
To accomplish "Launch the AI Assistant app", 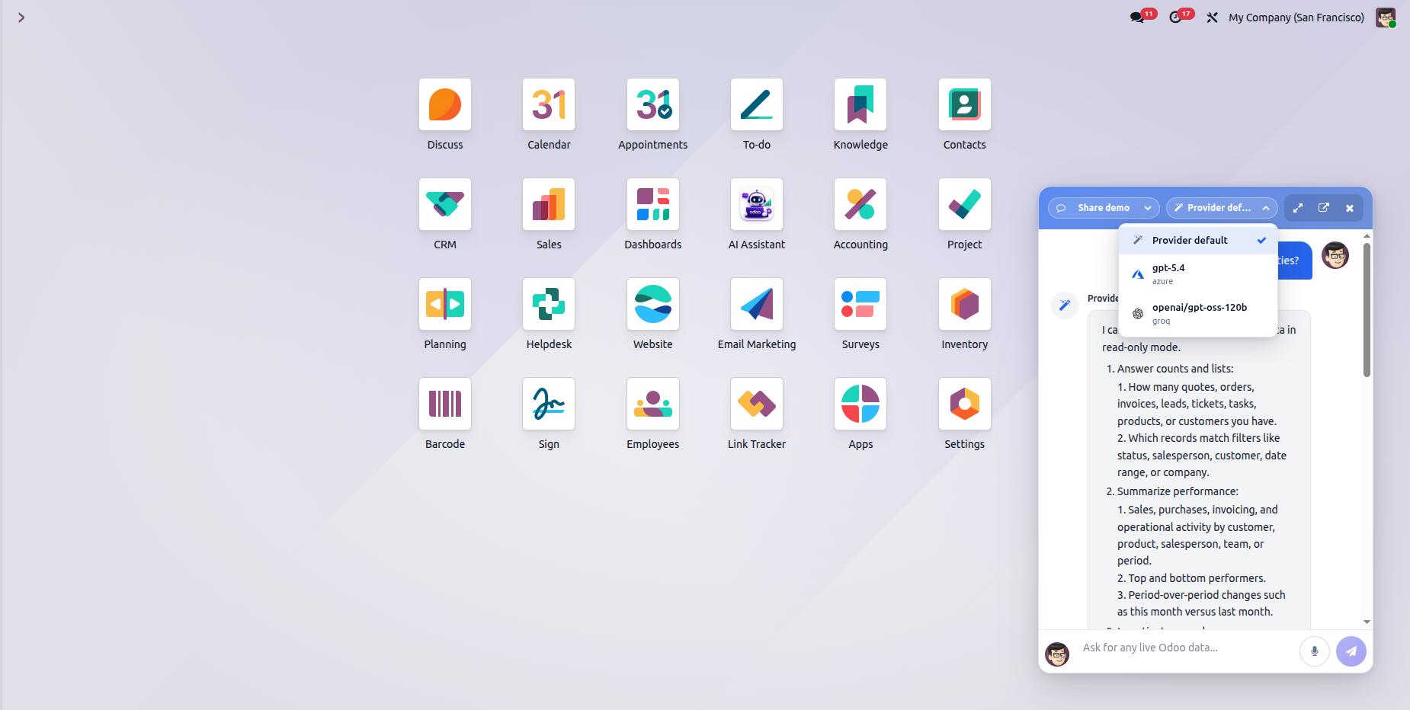I will [x=757, y=204].
